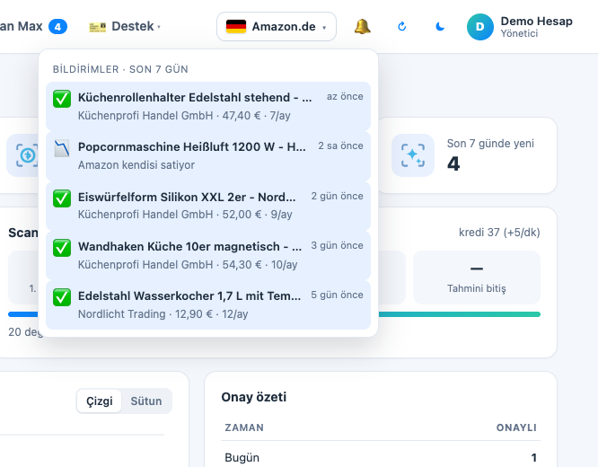
Task: Click 'kredi 37 (+5/dk)' text
Action: coord(499,233)
